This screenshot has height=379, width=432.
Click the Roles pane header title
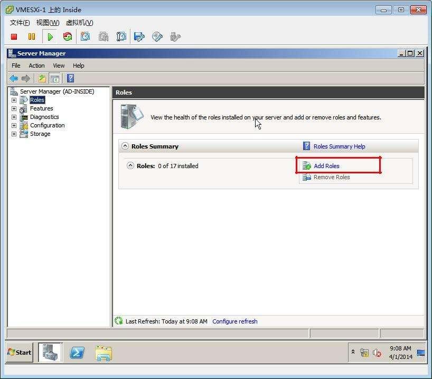click(124, 93)
